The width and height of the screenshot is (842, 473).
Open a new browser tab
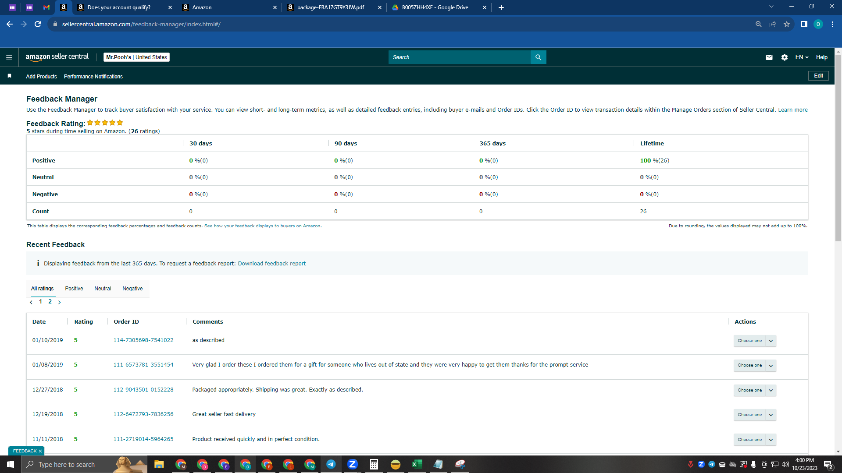501,7
